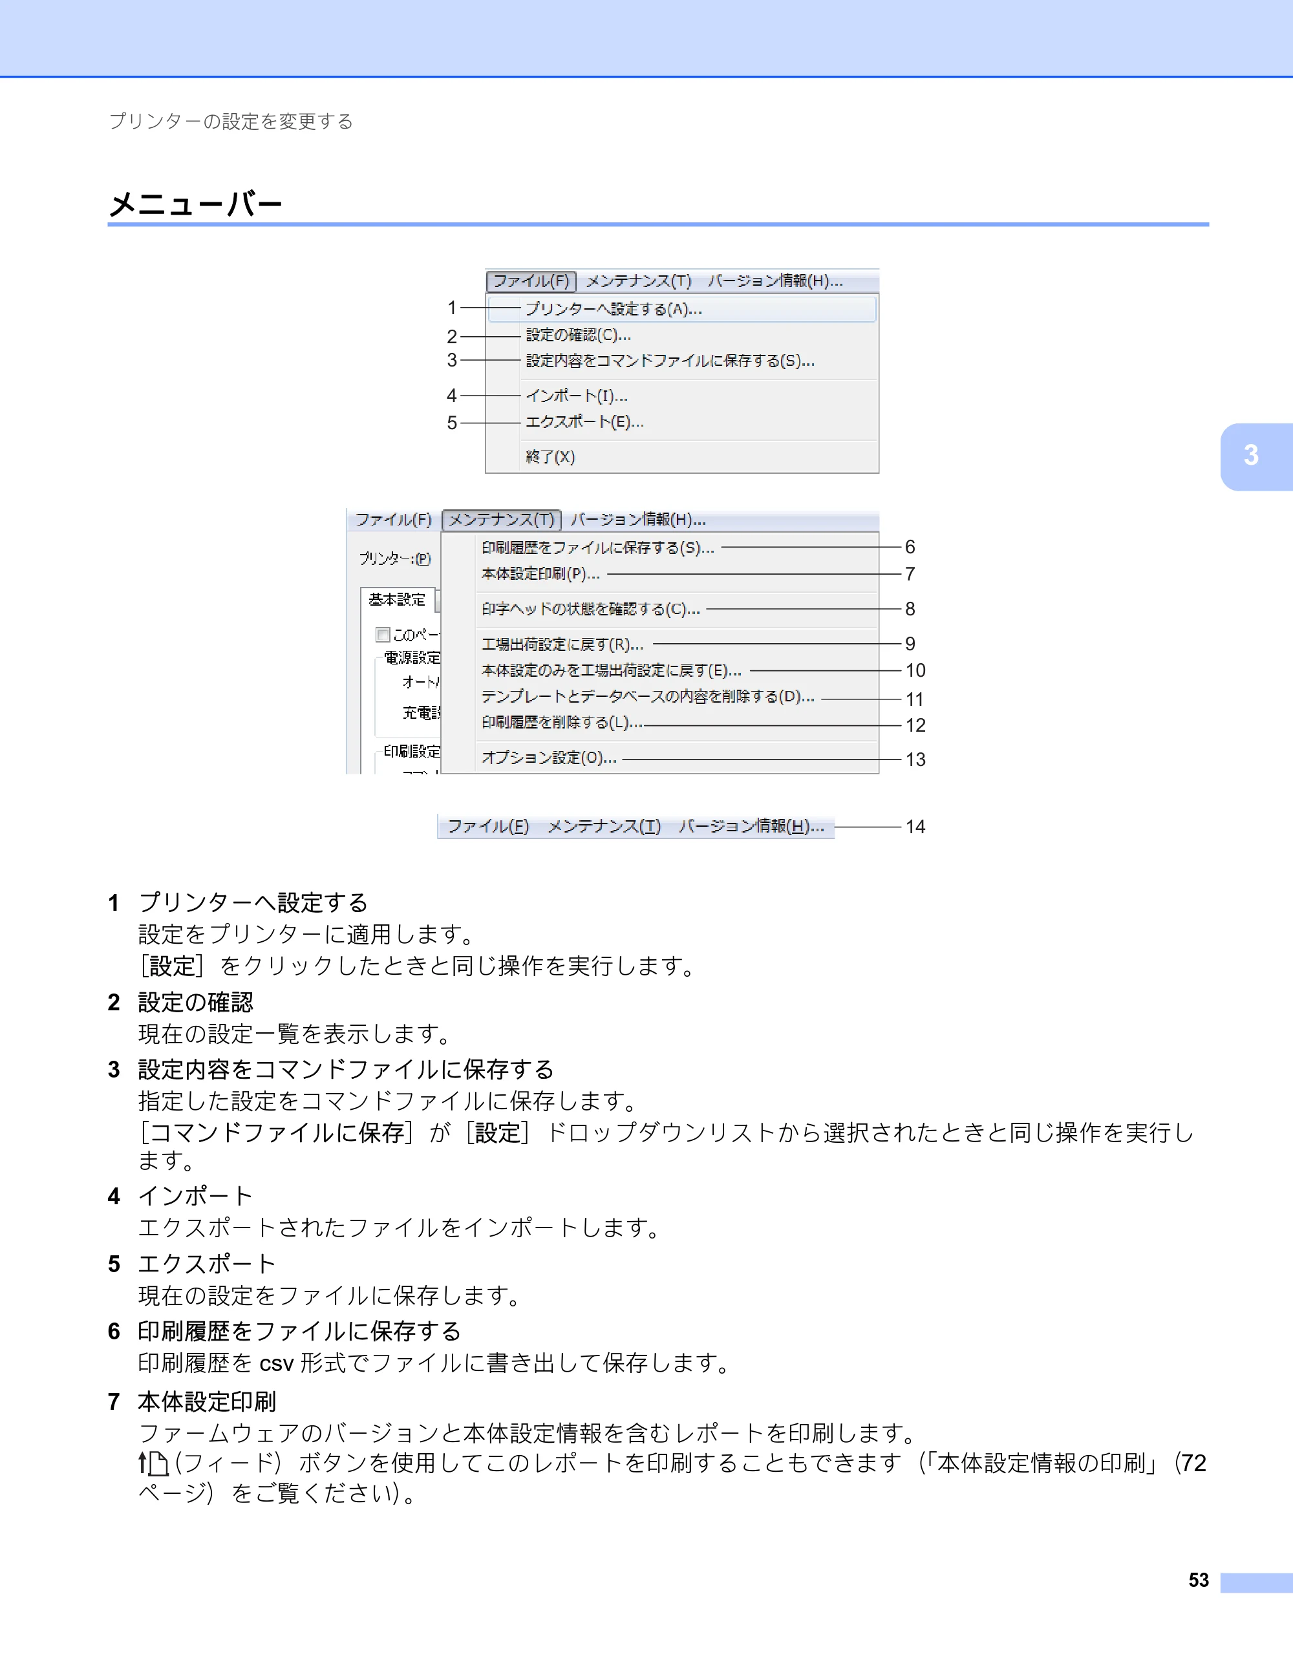The height and width of the screenshot is (1669, 1293).
Task: Choose プリンターへ設定する(A)... in the File menu
Action: pos(681,309)
